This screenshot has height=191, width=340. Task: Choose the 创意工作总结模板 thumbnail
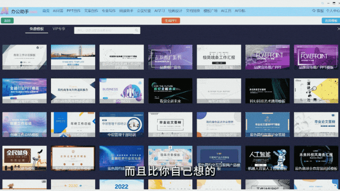pyautogui.click(x=24, y=125)
